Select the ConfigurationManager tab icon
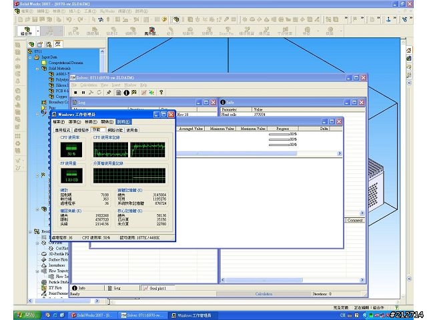Screen dimensions: 427x320 point(49,44)
